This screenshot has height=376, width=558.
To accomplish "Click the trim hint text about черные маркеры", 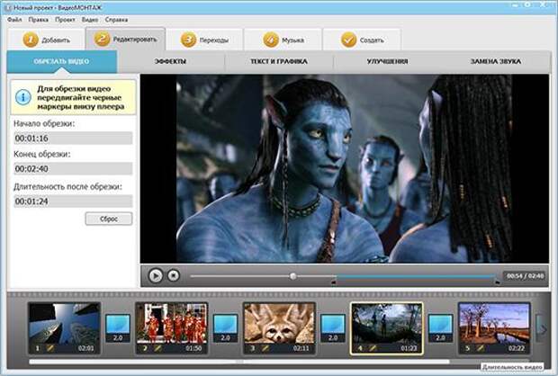I will coord(81,97).
